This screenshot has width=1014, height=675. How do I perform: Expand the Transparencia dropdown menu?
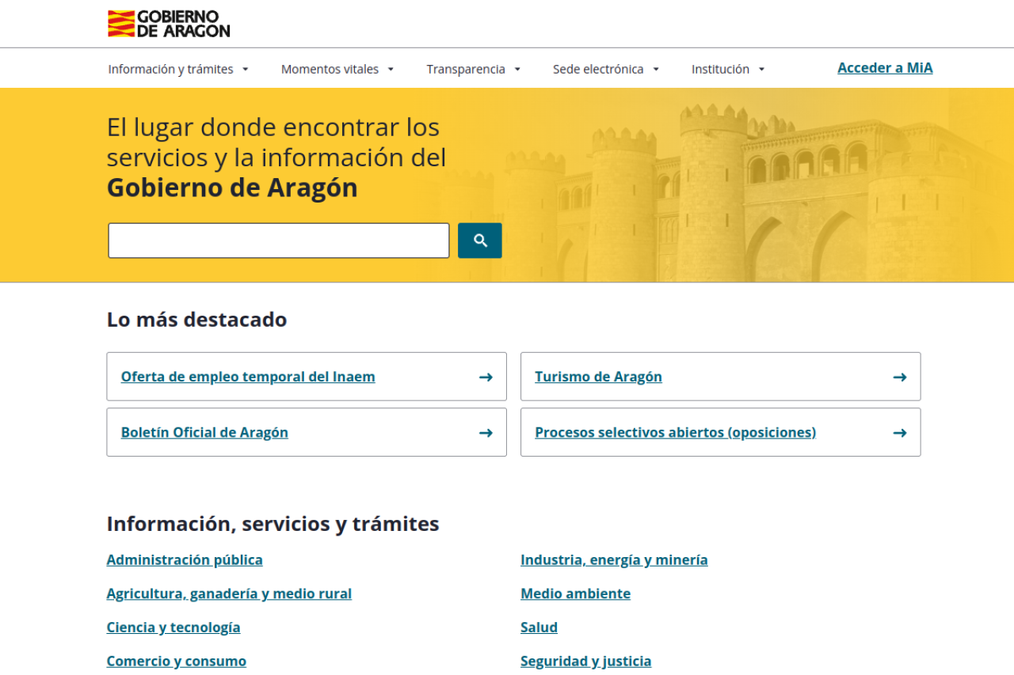pyautogui.click(x=473, y=69)
